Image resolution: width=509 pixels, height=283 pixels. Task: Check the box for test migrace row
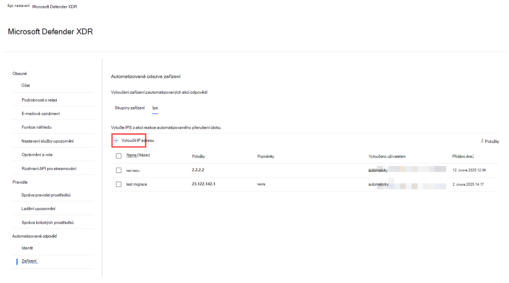(x=119, y=184)
